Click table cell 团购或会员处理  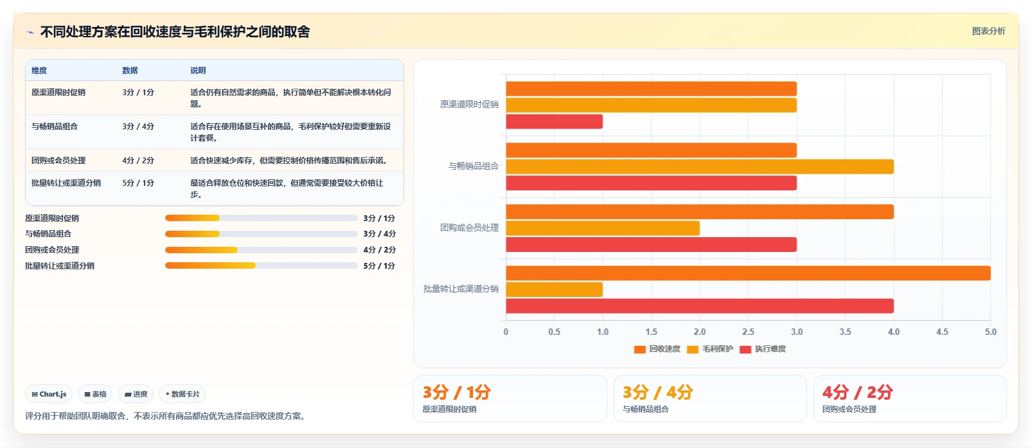58,161
